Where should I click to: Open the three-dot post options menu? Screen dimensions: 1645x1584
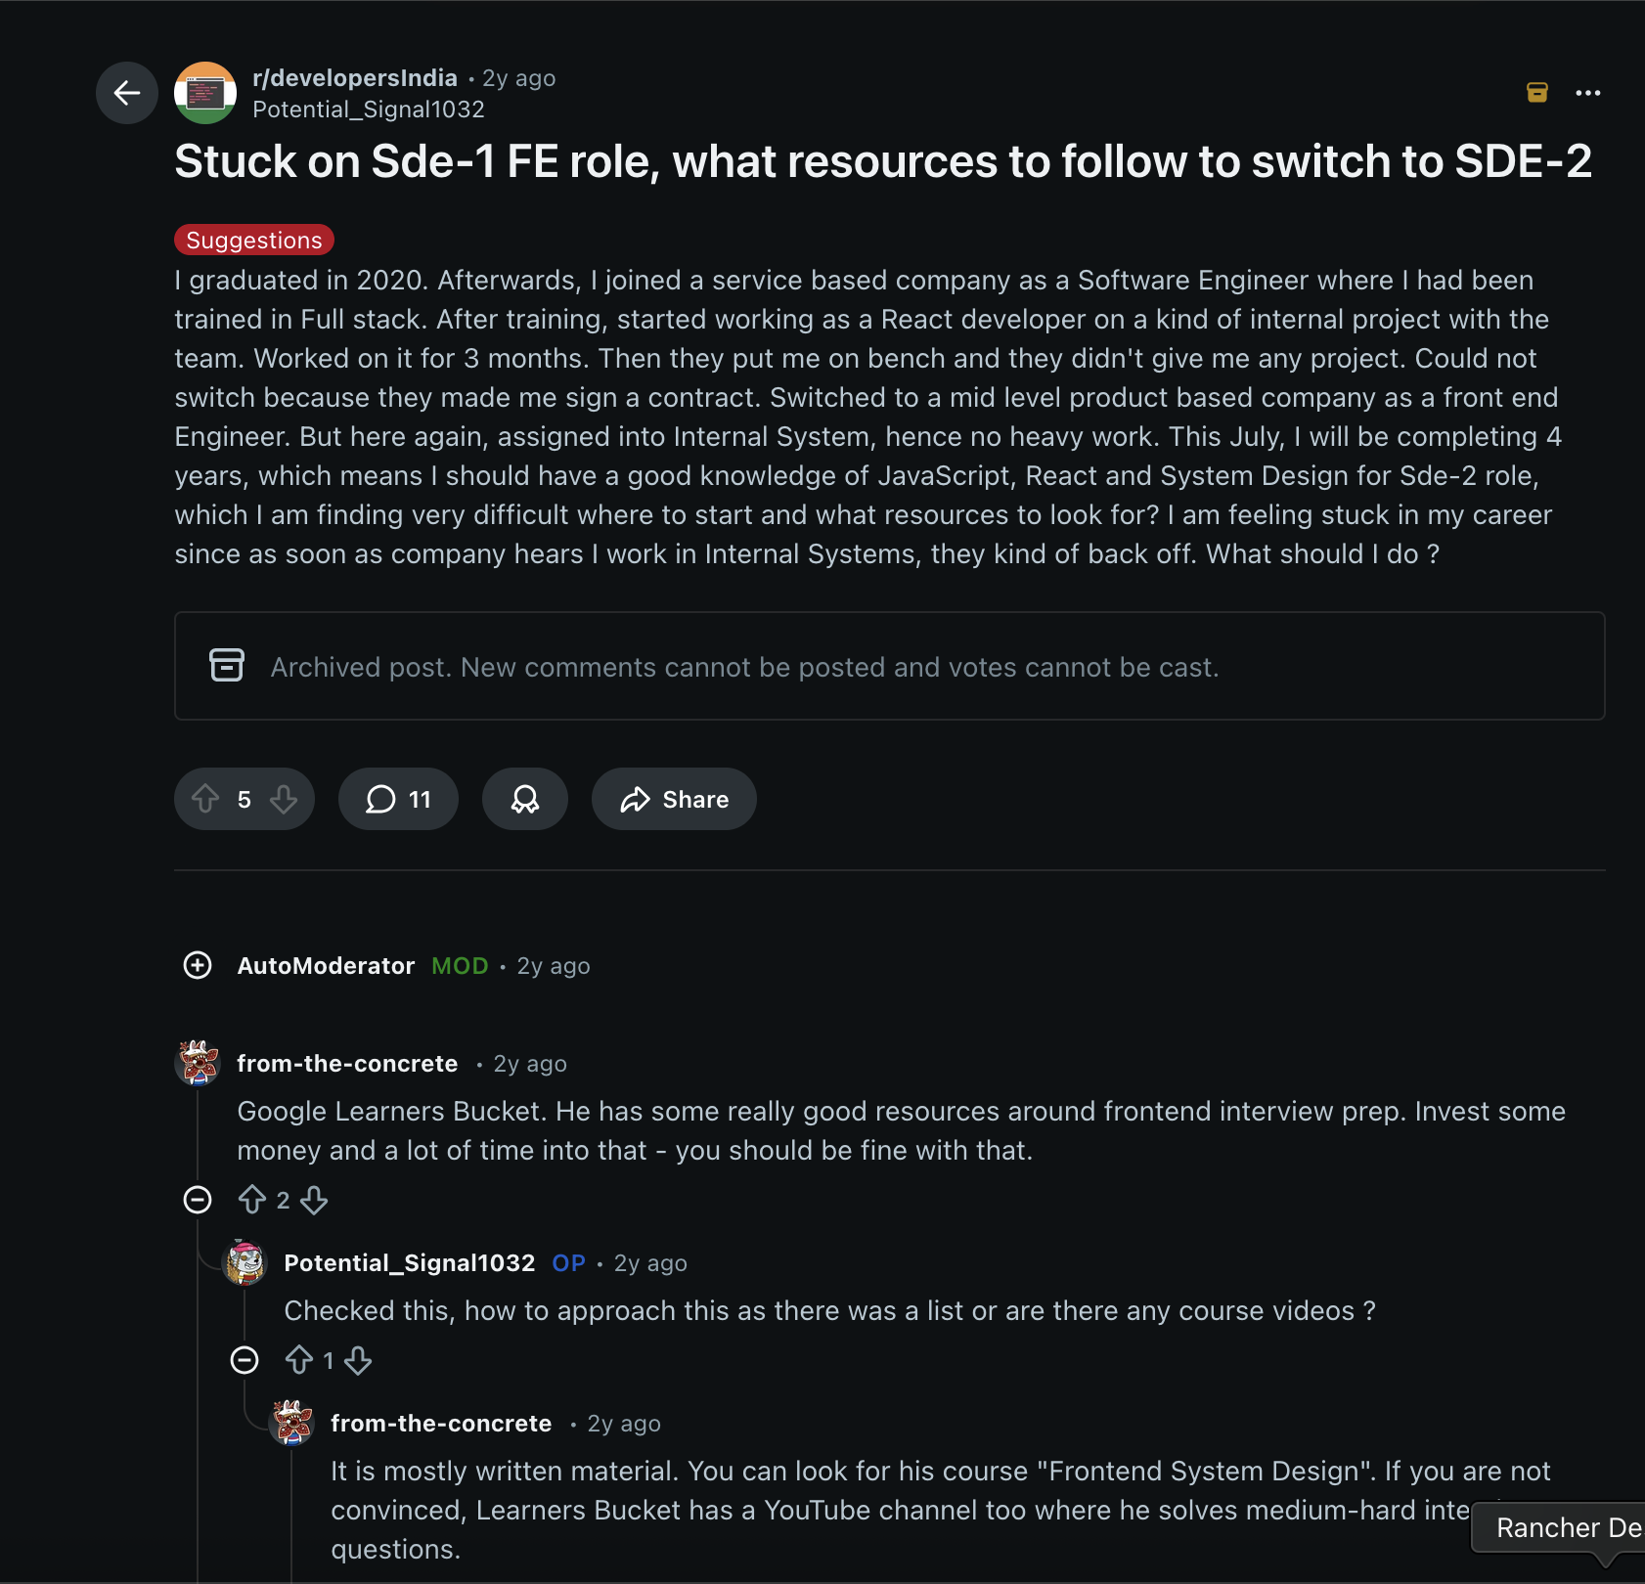1589,91
